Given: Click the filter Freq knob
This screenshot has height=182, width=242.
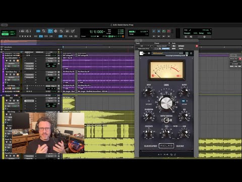Looking at the screenshot, I should (166, 133).
